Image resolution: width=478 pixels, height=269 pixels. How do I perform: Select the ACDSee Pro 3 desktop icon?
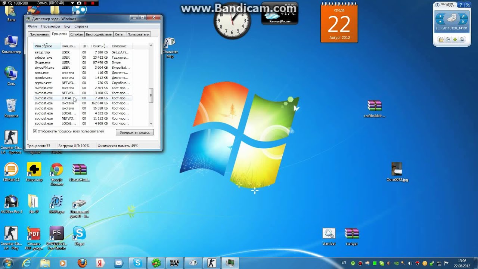11,204
